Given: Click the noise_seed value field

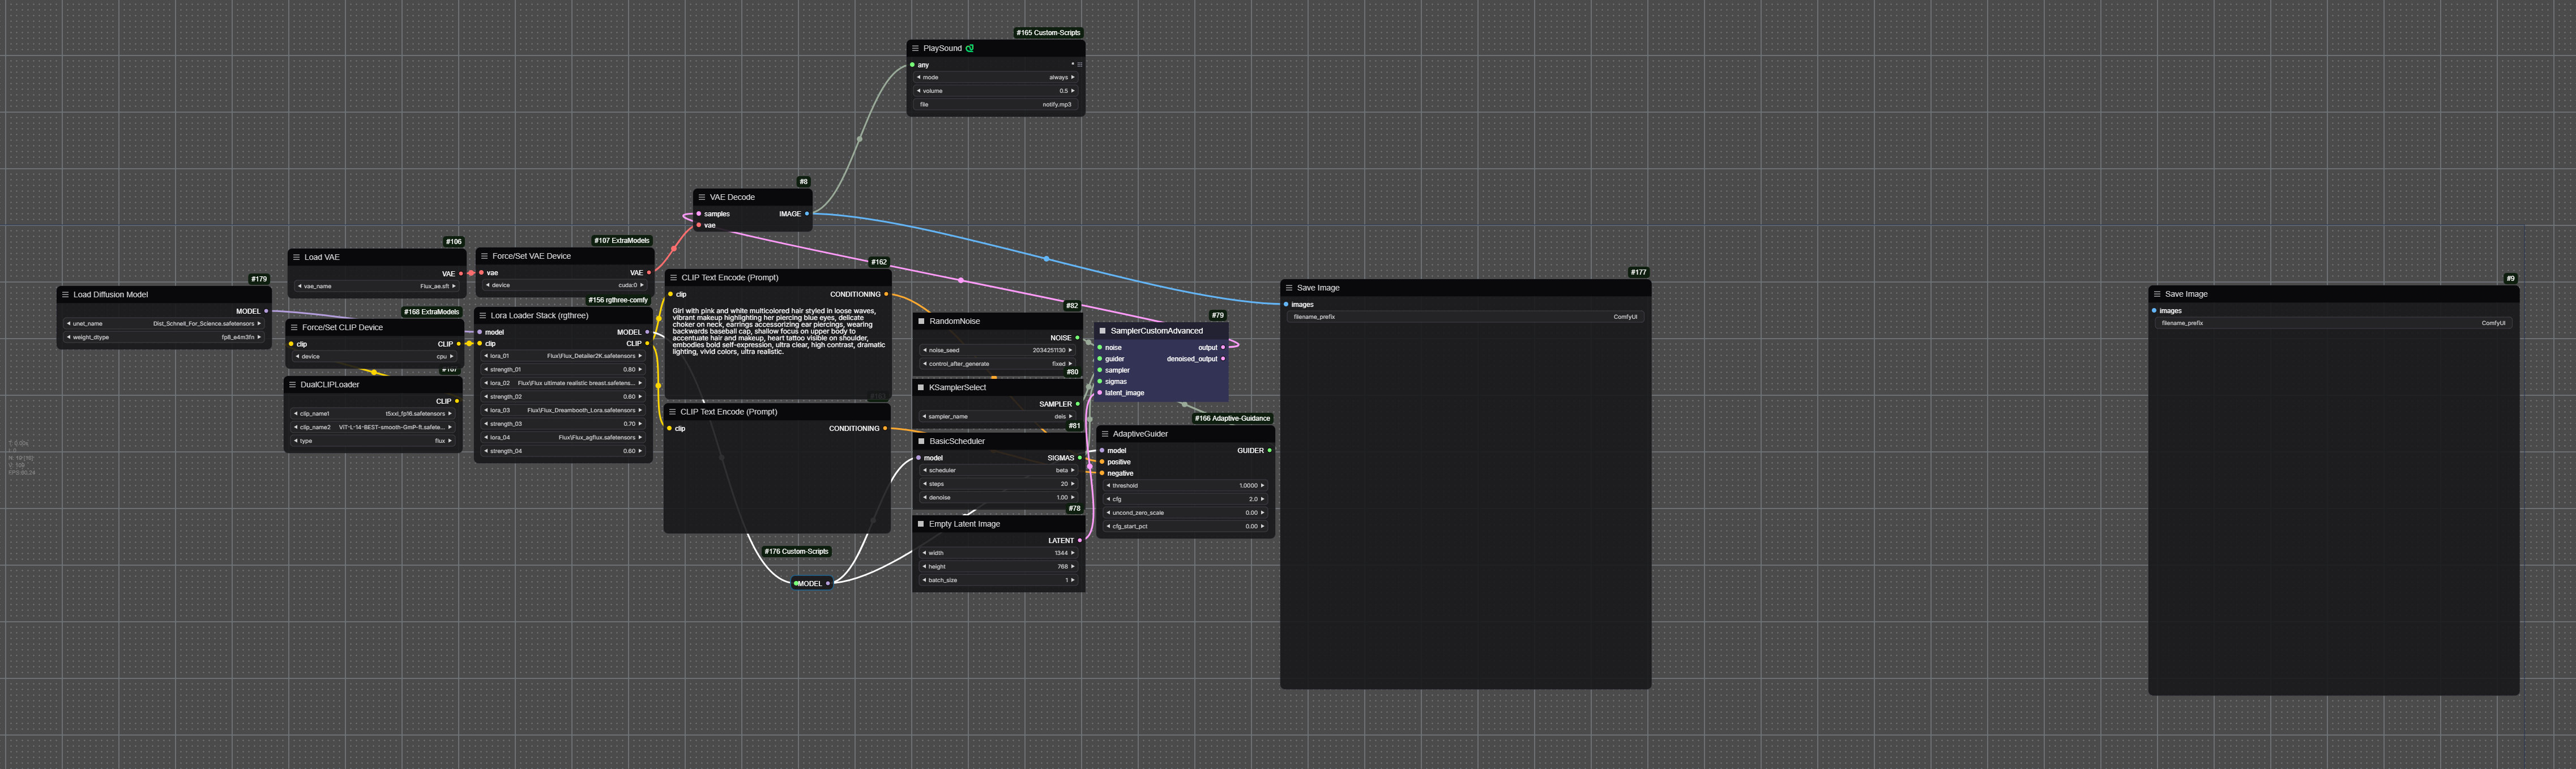Looking at the screenshot, I should point(998,351).
